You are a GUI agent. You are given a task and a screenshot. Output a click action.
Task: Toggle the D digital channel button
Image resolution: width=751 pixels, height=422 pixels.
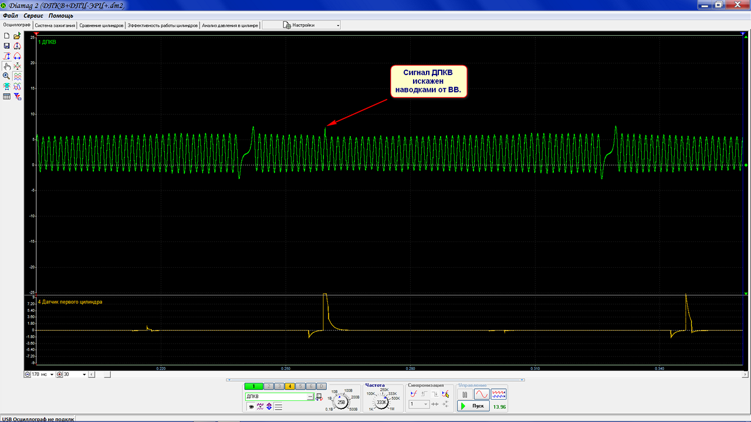coord(321,386)
